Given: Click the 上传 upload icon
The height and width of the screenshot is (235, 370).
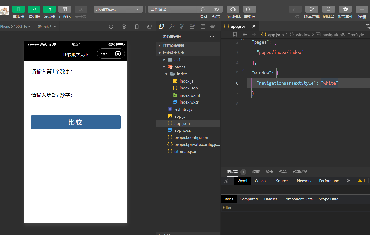Looking at the screenshot, I should pos(295,9).
